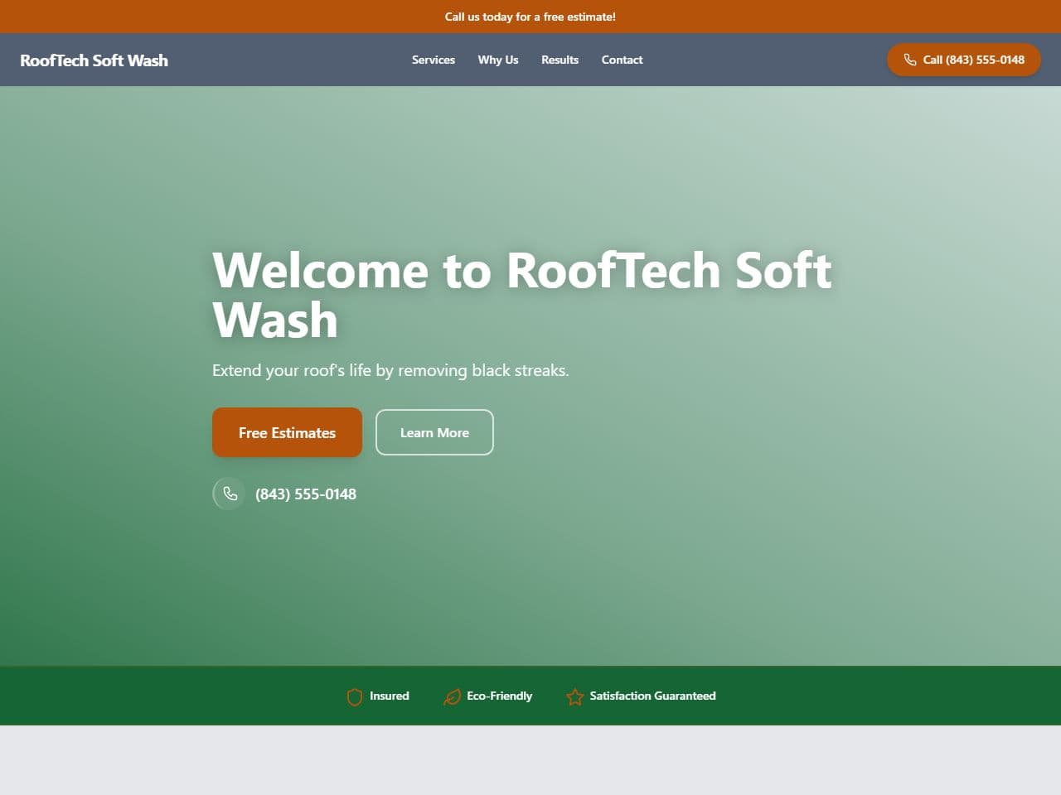Click the free estimate announcement banner
Screen dimensions: 1061x795
click(x=530, y=17)
